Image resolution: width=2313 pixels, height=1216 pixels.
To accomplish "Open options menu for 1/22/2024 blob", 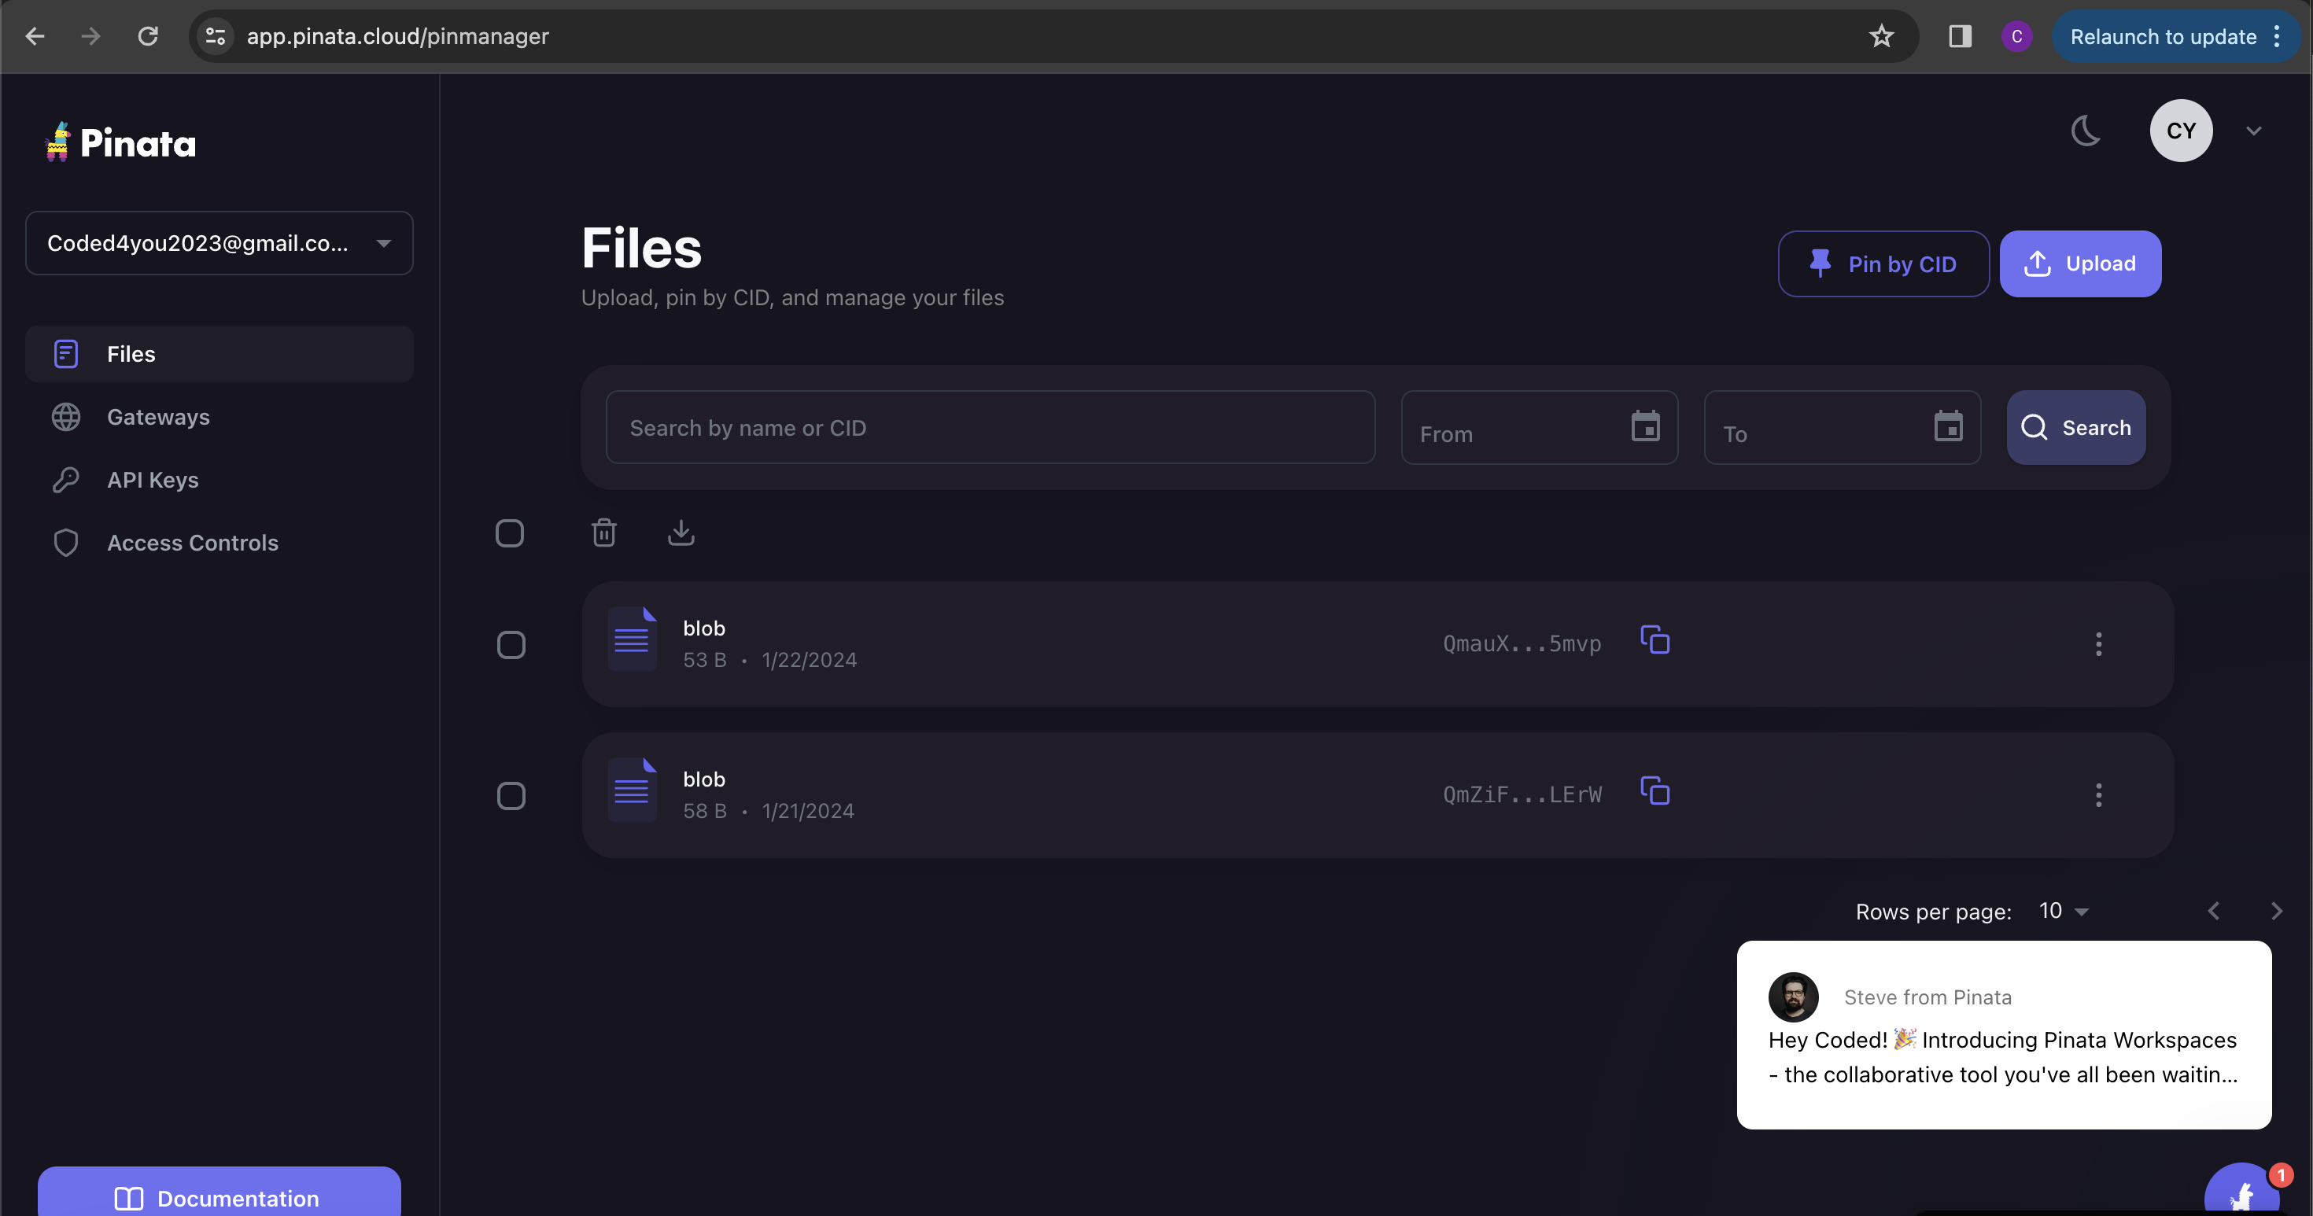I will pyautogui.click(x=2097, y=644).
